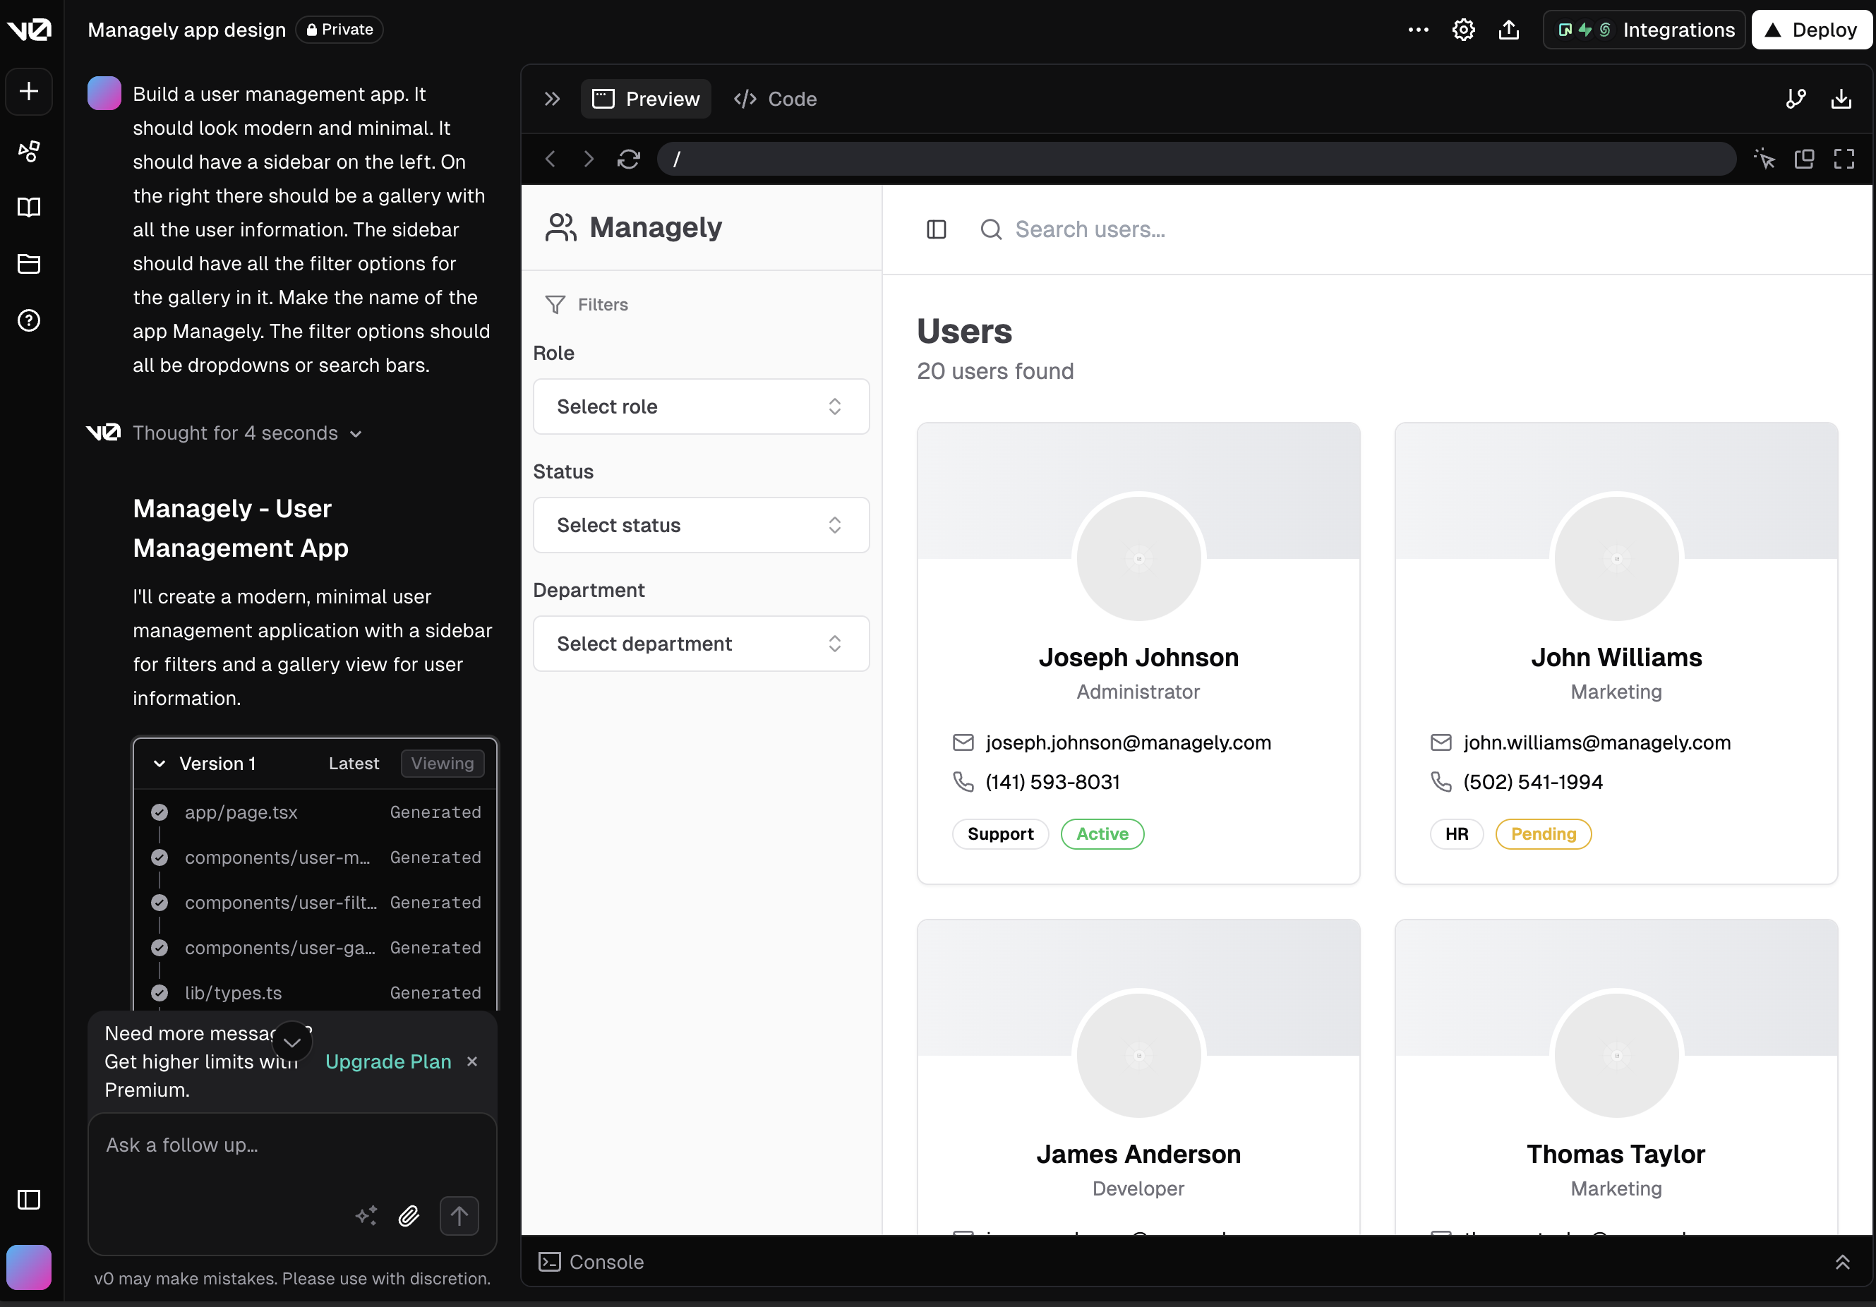Click the scroll-to-bottom chevron button
1876x1307 pixels.
(291, 1042)
